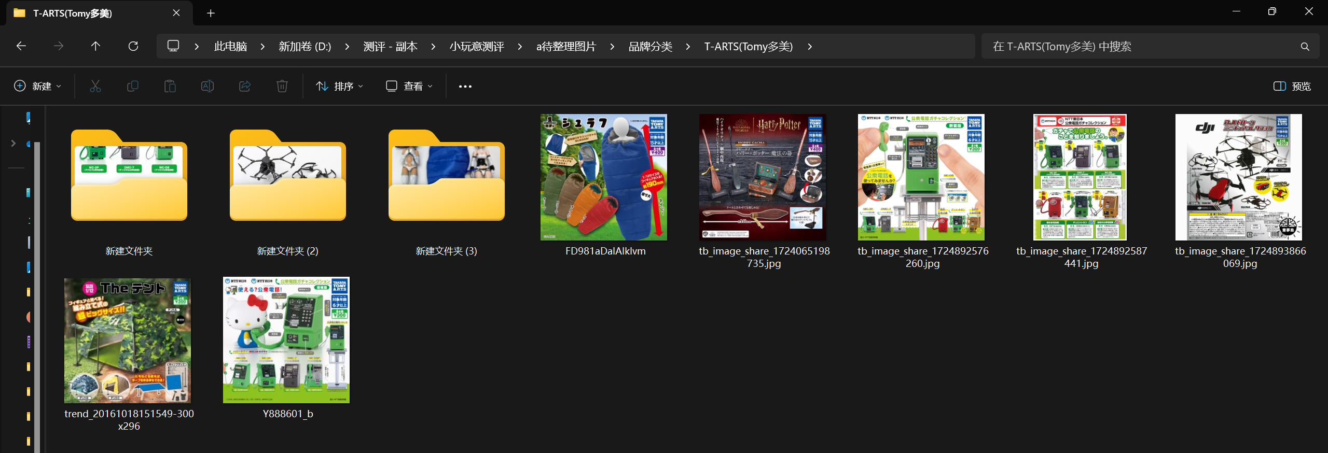
Task: Click the Cut scissors icon
Action: (x=95, y=86)
